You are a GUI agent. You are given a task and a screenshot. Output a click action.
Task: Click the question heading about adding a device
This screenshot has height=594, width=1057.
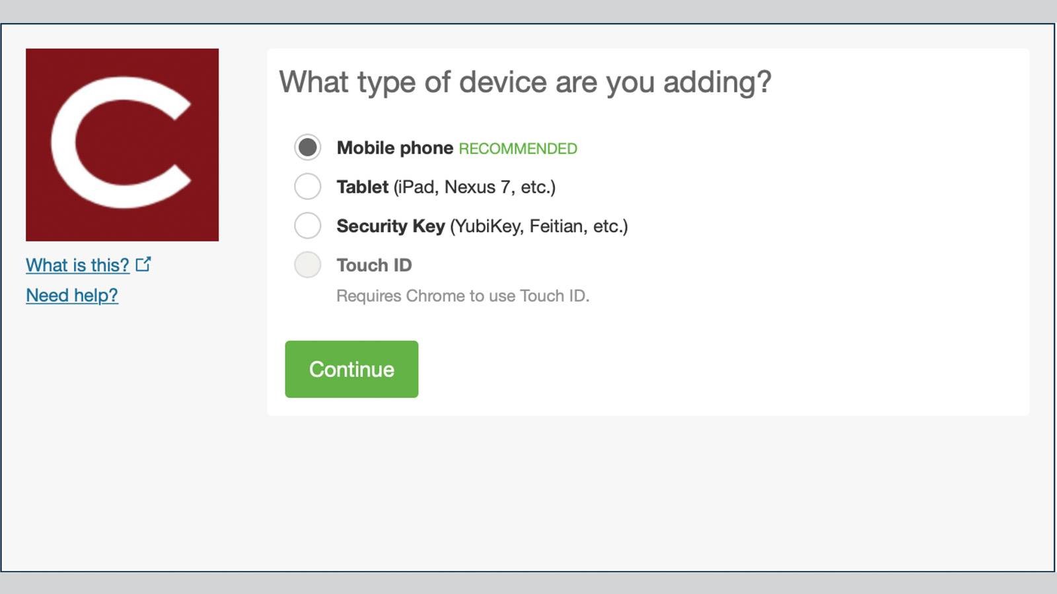click(x=527, y=81)
